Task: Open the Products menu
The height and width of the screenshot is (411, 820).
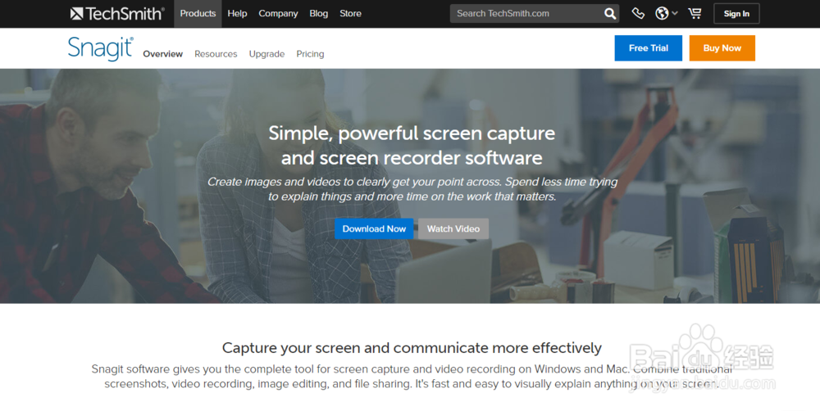Action: point(198,14)
